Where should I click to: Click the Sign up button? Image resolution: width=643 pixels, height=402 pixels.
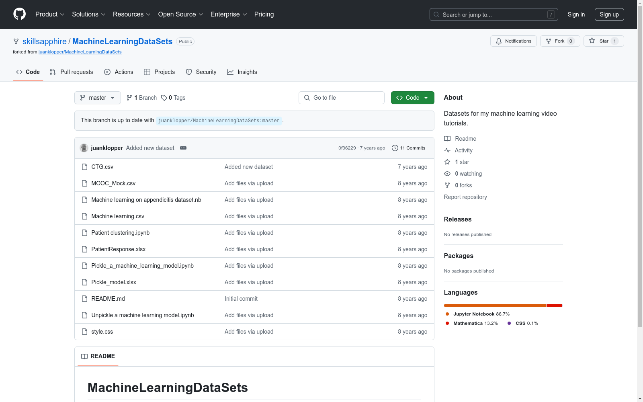click(x=609, y=14)
